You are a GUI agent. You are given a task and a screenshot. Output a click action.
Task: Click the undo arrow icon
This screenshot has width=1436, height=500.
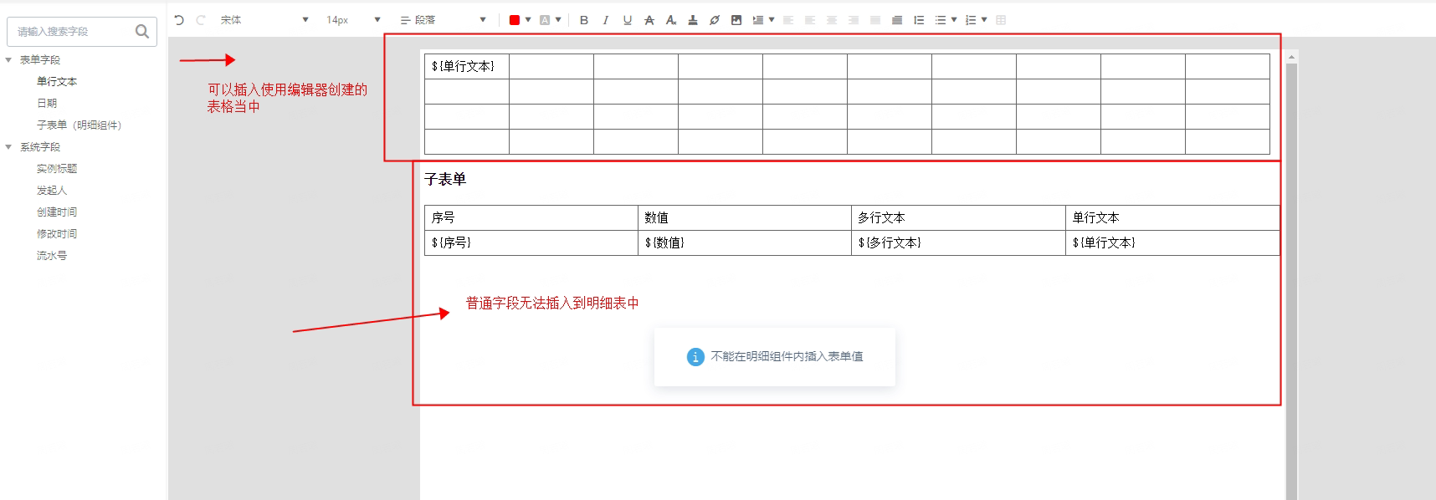(x=179, y=20)
